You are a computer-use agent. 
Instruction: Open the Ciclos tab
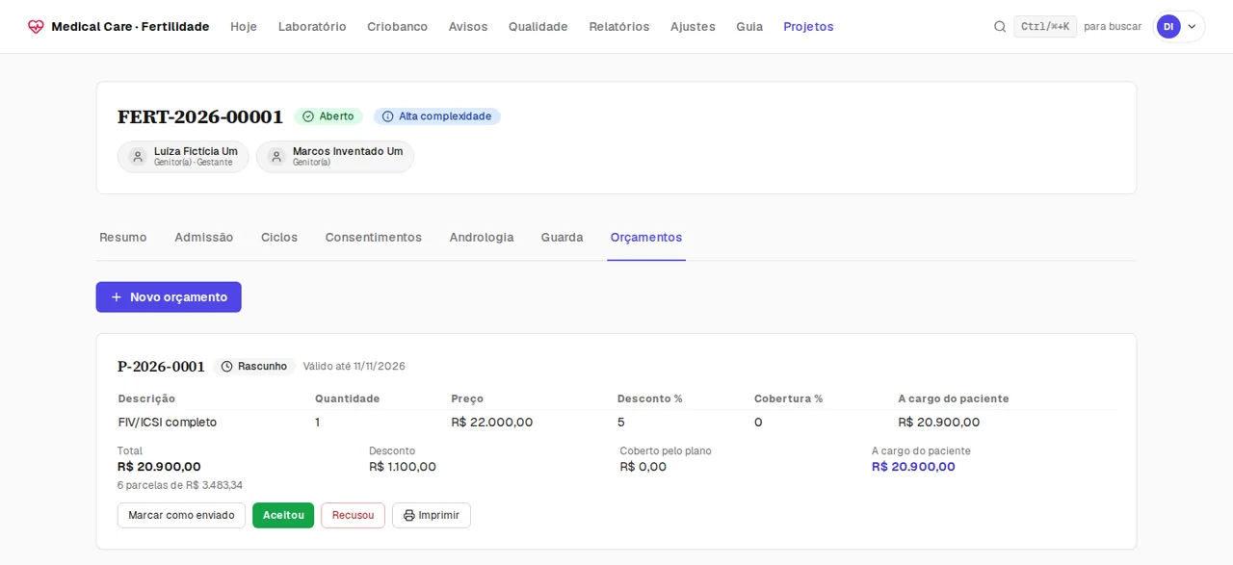coord(279,238)
